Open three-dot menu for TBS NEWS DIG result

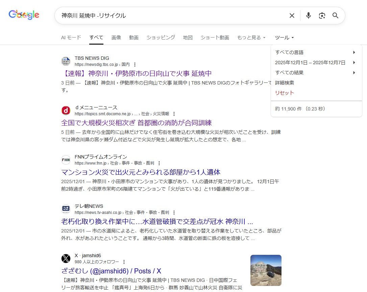tap(135, 65)
